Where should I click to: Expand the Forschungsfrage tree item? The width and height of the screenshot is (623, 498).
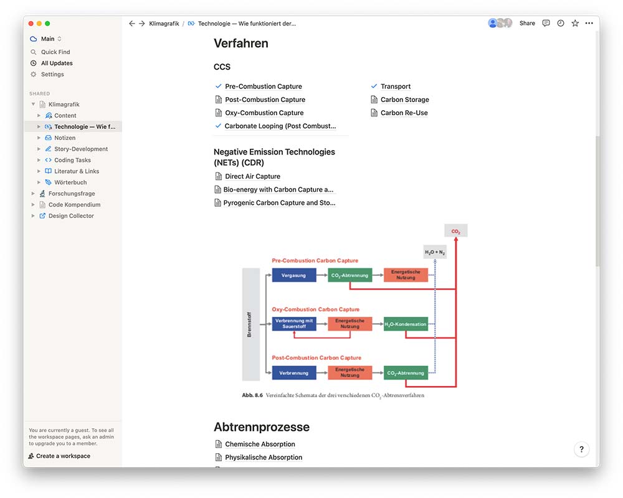tap(33, 194)
